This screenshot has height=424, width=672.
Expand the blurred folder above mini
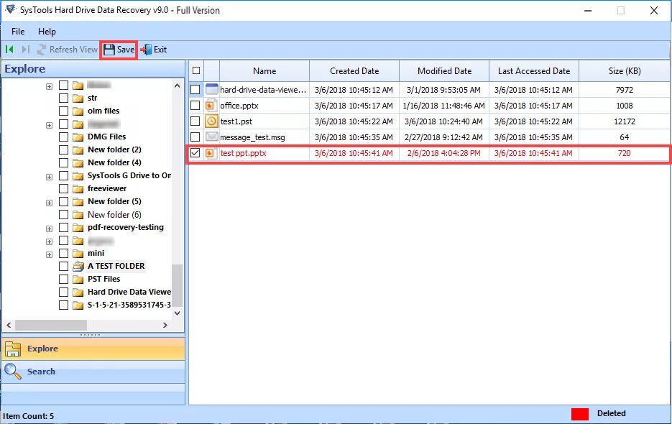click(50, 241)
